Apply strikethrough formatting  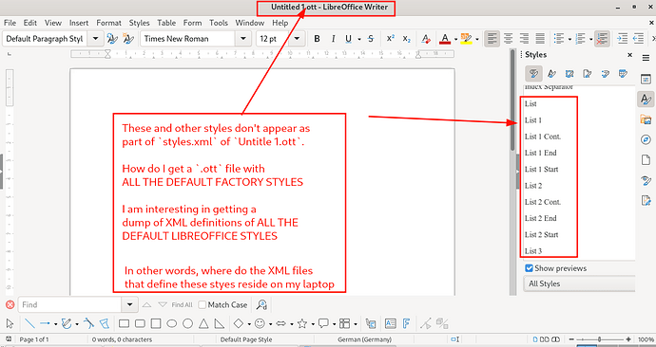pos(371,39)
